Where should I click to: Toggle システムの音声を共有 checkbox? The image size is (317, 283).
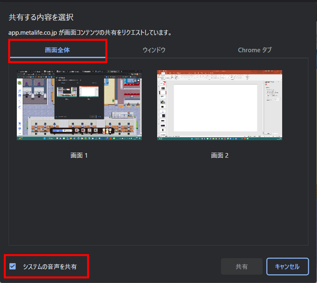tap(13, 266)
